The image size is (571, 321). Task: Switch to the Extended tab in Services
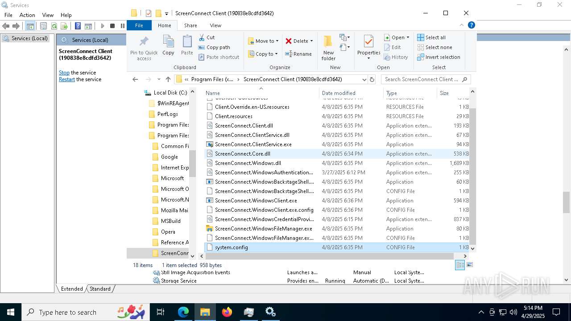pos(72,289)
